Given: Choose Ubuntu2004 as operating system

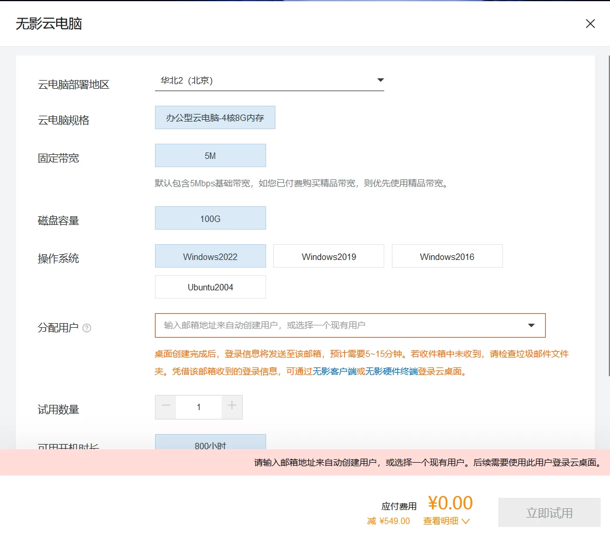Looking at the screenshot, I should [210, 287].
